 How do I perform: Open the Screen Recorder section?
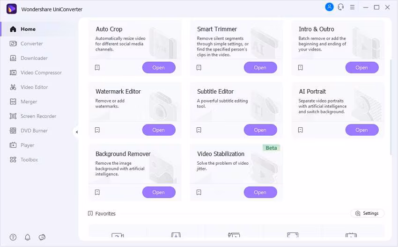[x=38, y=116]
